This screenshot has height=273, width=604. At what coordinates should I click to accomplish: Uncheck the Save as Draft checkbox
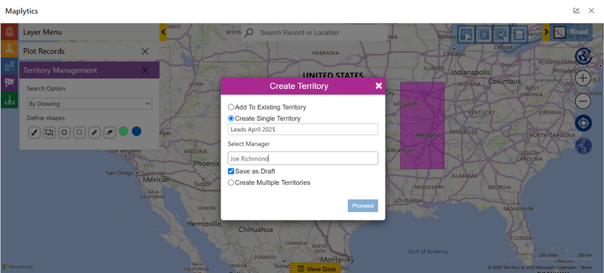[231, 172]
